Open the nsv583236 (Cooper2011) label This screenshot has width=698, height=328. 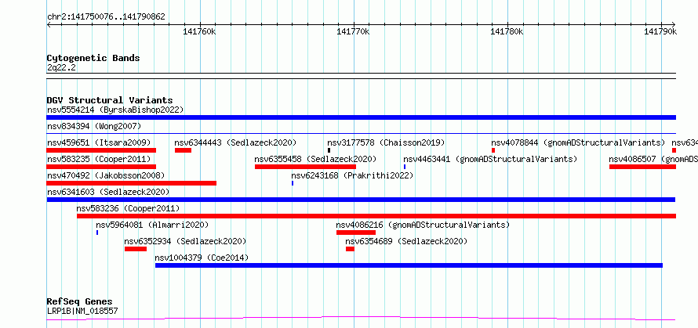tap(128, 208)
